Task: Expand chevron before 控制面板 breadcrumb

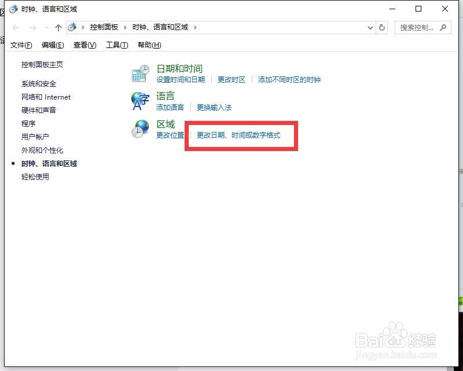Action: tap(83, 27)
